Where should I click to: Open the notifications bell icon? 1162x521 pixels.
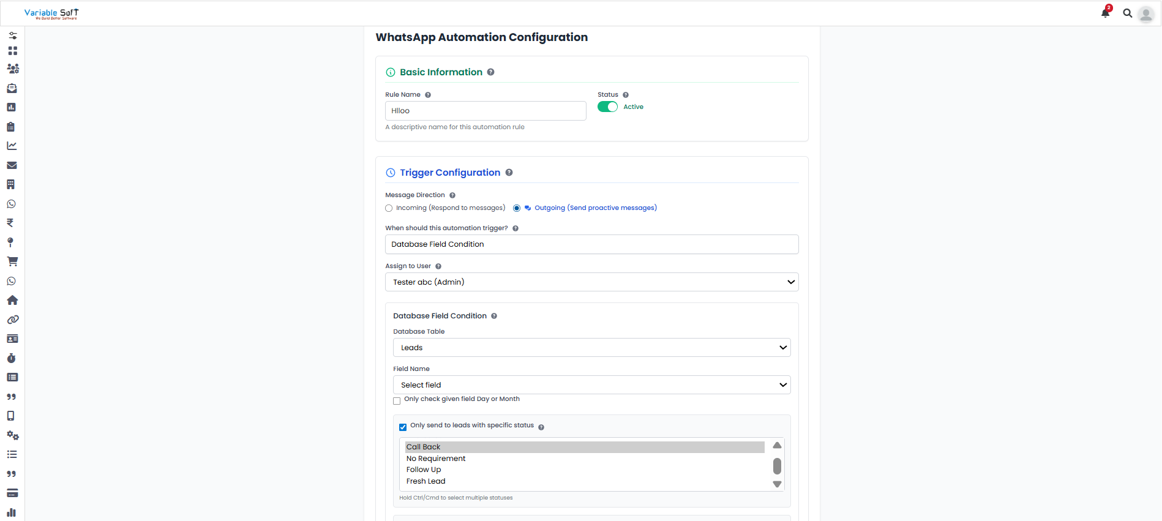coord(1105,13)
